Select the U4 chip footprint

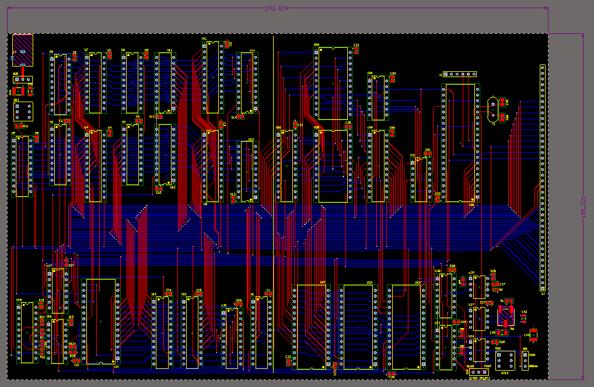[x=96, y=166]
